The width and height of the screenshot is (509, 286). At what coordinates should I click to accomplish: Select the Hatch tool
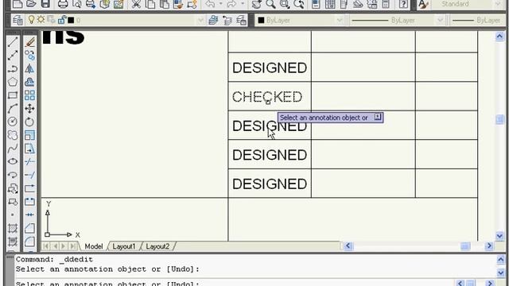(13, 228)
